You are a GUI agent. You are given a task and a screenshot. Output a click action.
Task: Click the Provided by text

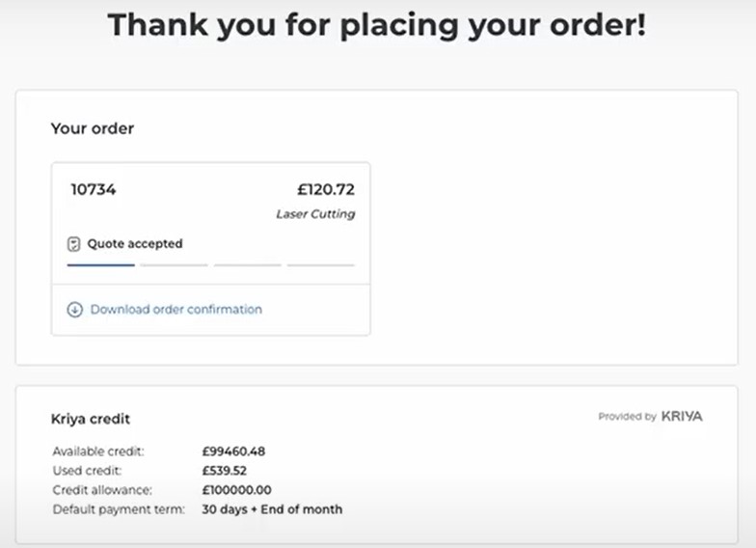(627, 417)
